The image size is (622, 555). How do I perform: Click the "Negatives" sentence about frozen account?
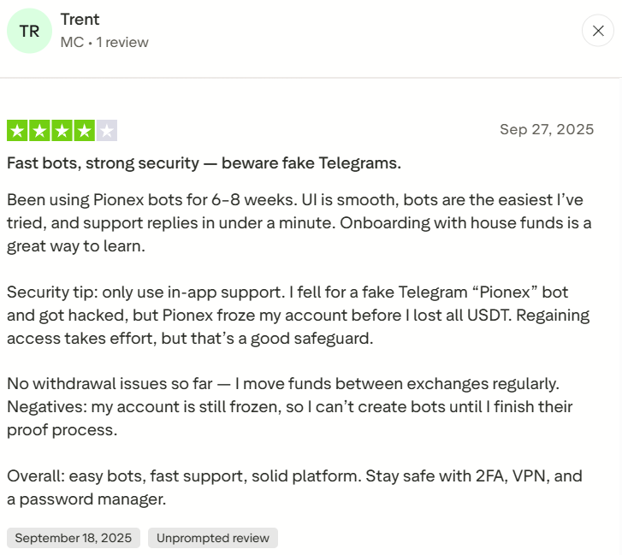click(289, 407)
